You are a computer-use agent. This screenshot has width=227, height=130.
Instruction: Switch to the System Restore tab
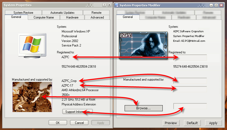24,12
